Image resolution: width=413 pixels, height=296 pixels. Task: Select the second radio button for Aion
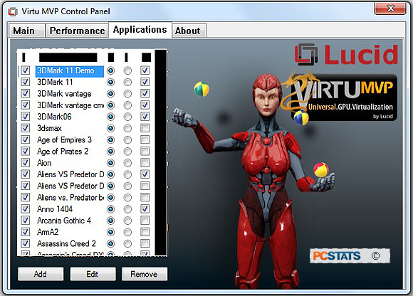[x=127, y=163]
